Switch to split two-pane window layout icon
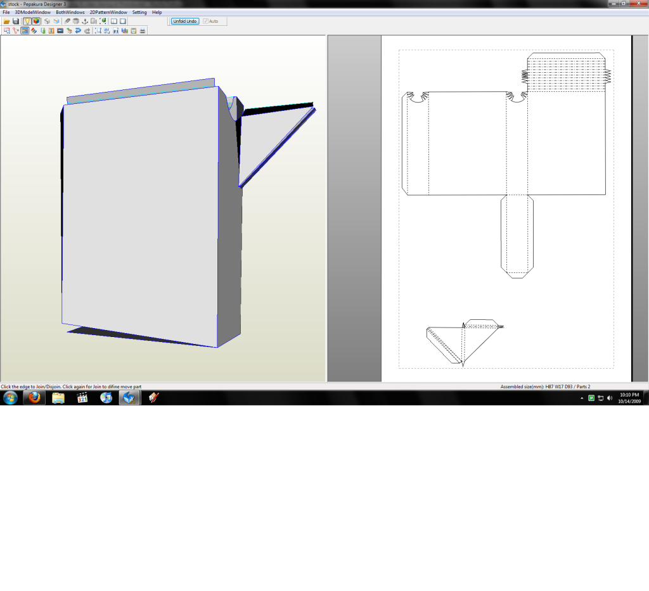Image resolution: width=649 pixels, height=591 pixels. (x=114, y=21)
